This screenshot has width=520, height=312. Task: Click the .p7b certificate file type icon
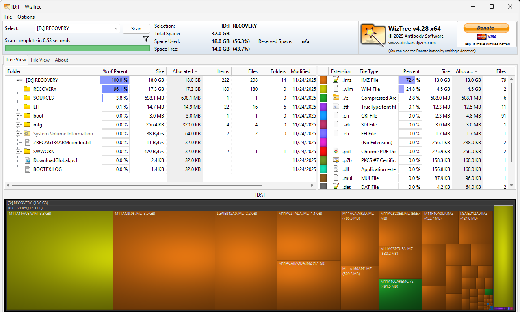tap(336, 160)
